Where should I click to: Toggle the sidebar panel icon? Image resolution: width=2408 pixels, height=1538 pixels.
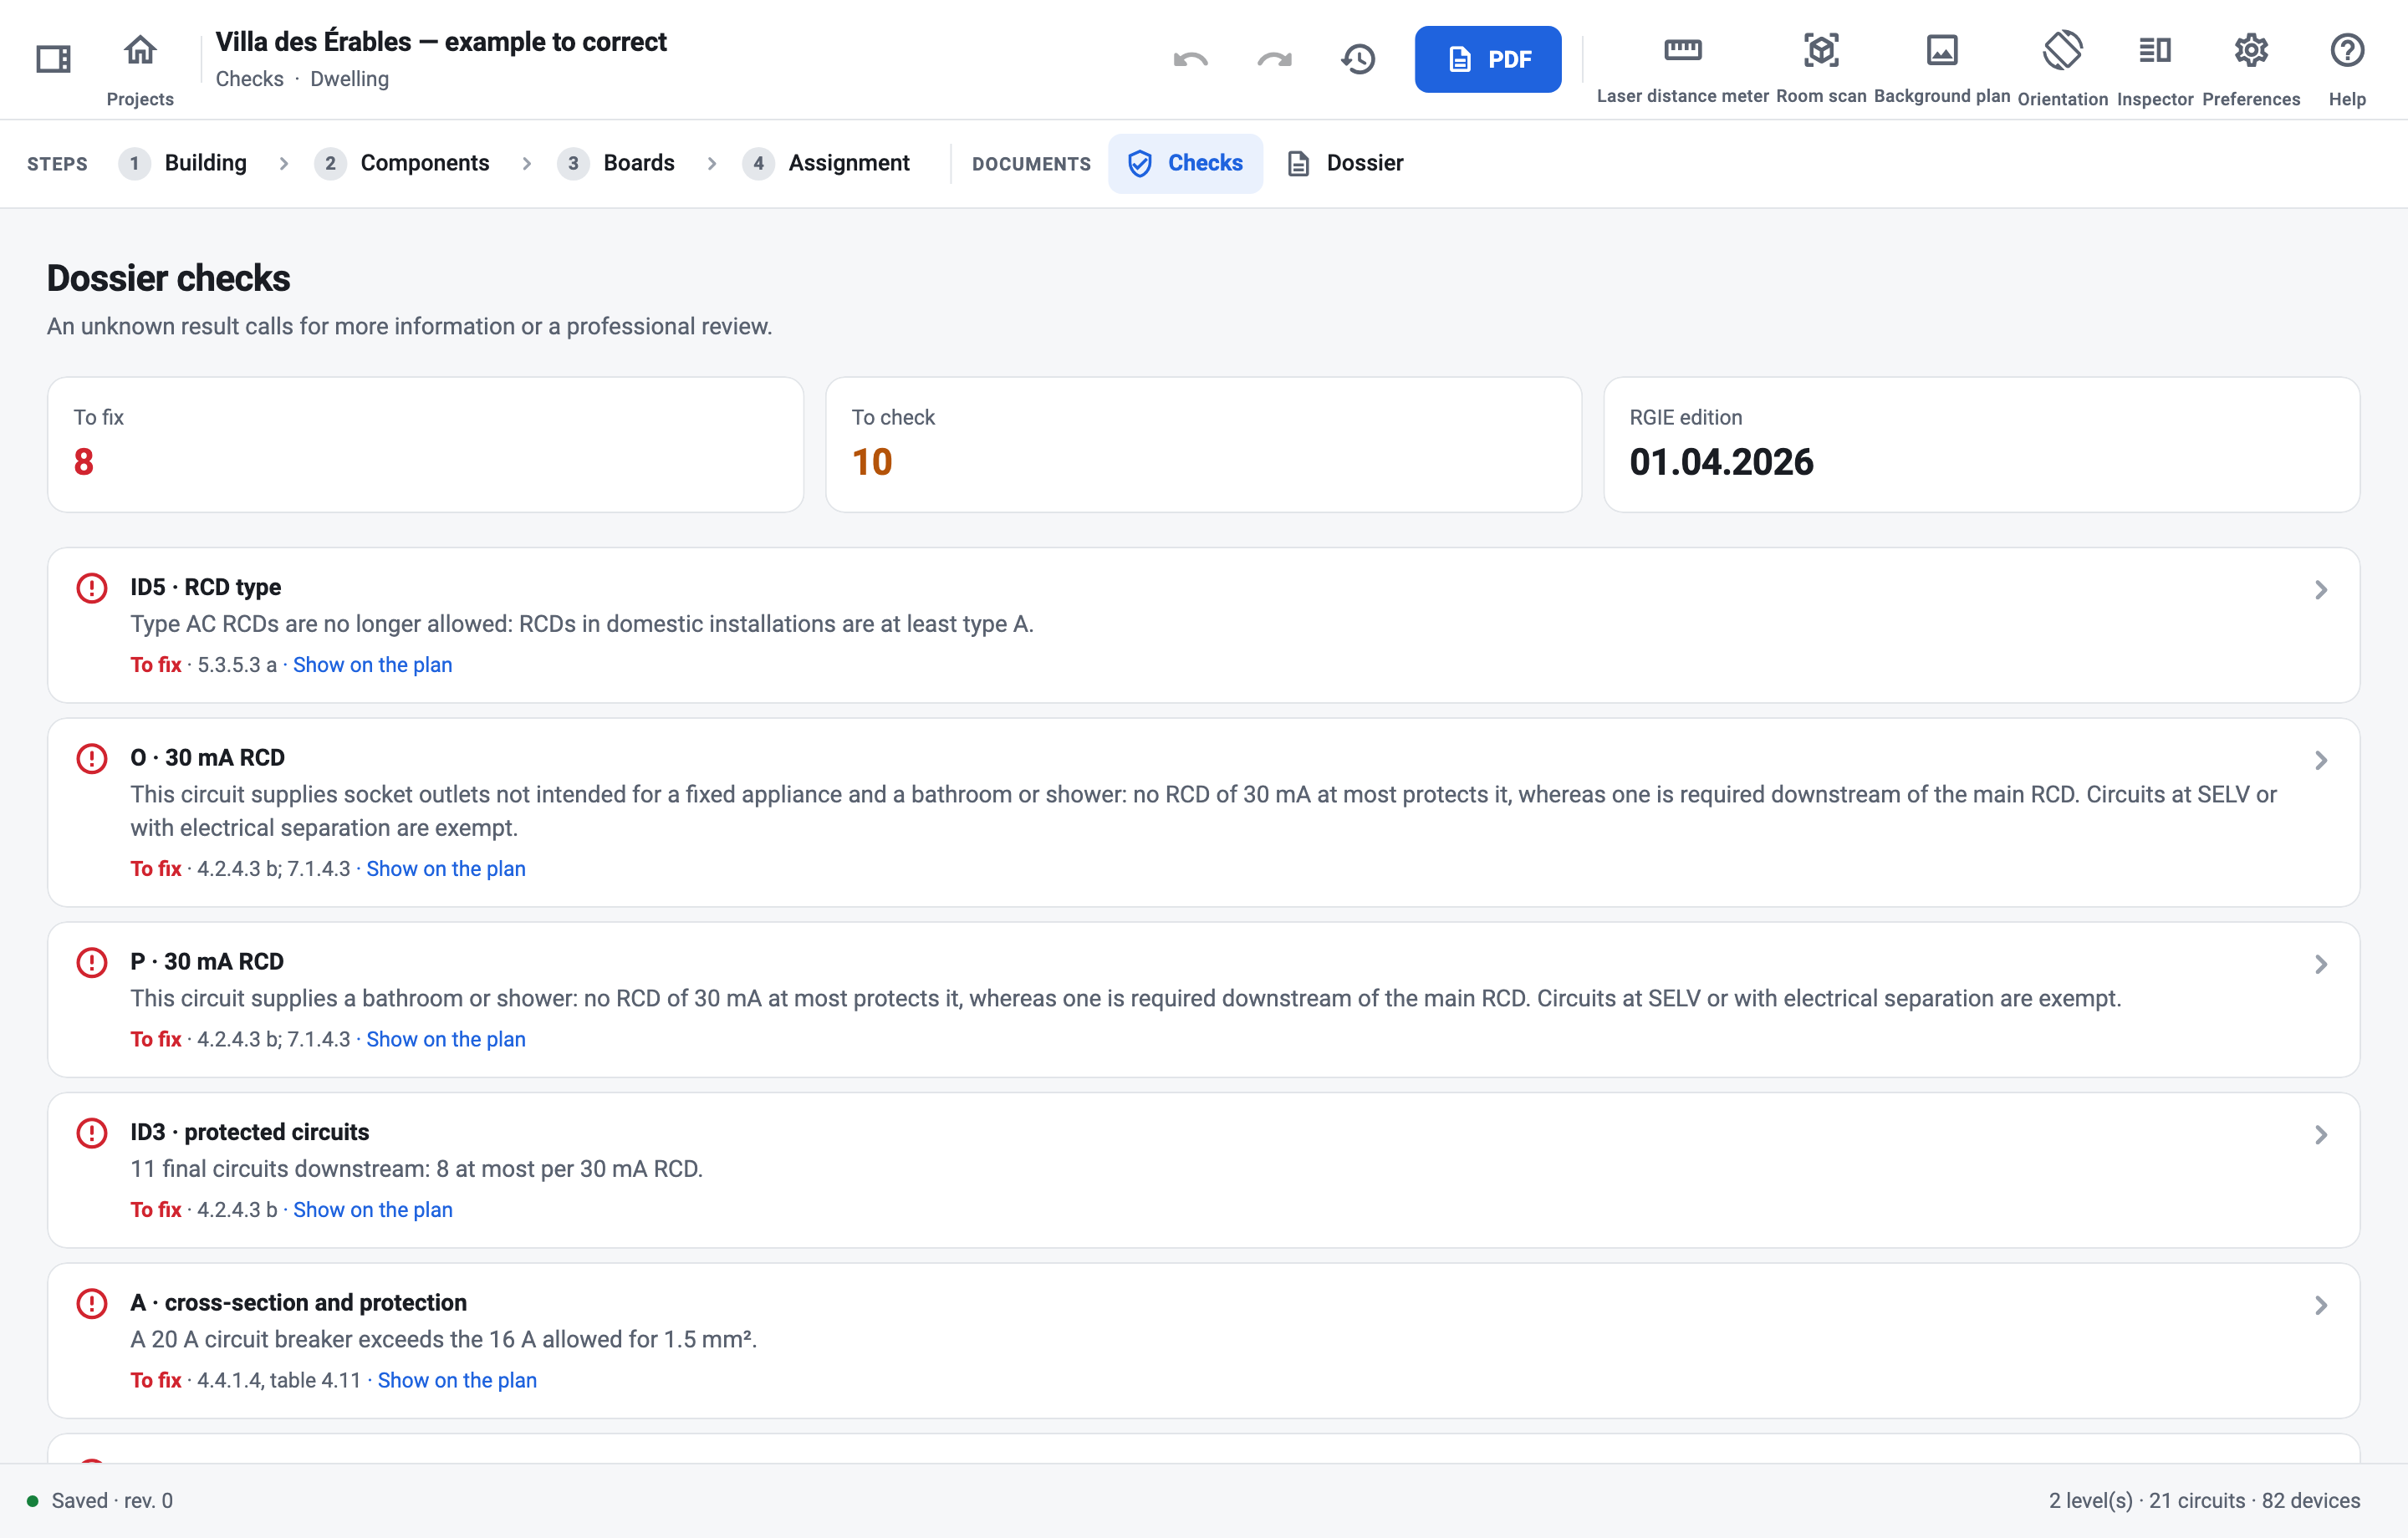(x=53, y=59)
